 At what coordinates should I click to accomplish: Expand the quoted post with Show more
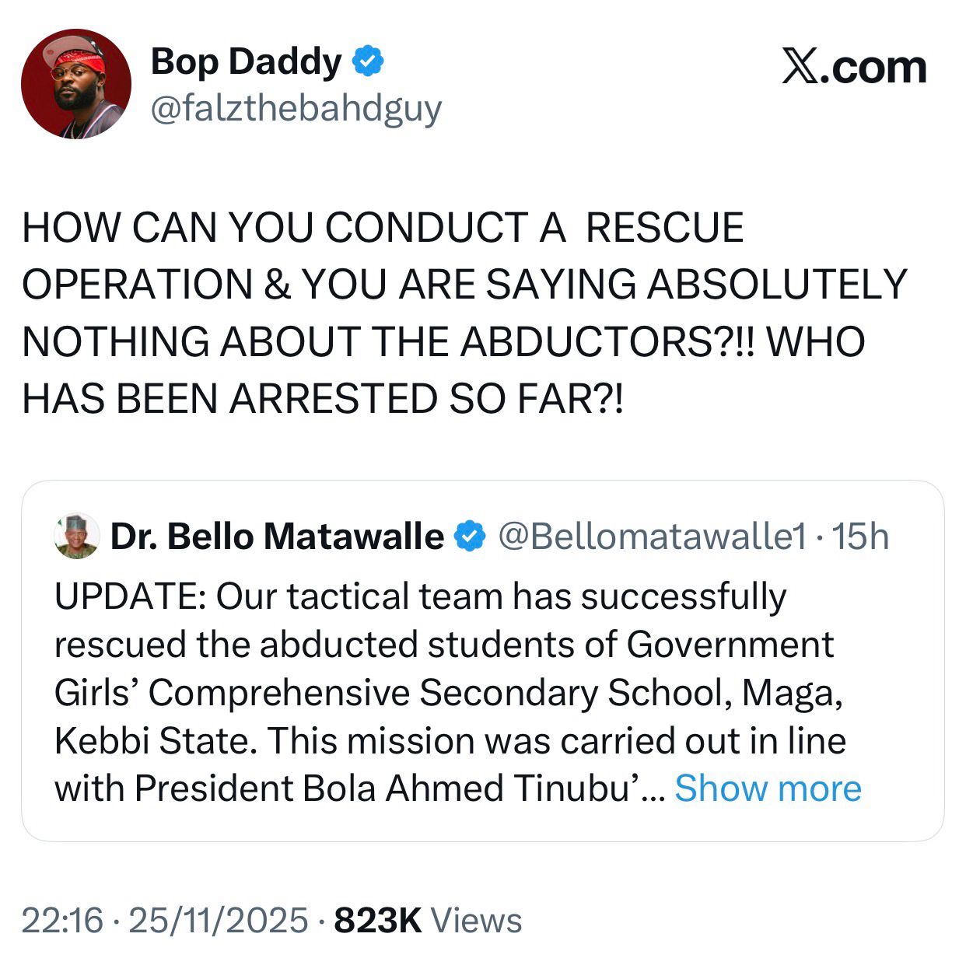768,788
